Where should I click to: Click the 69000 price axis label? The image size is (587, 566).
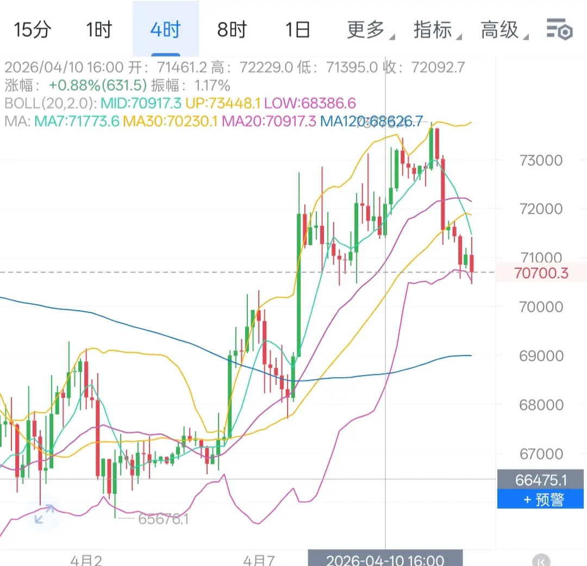click(x=541, y=356)
